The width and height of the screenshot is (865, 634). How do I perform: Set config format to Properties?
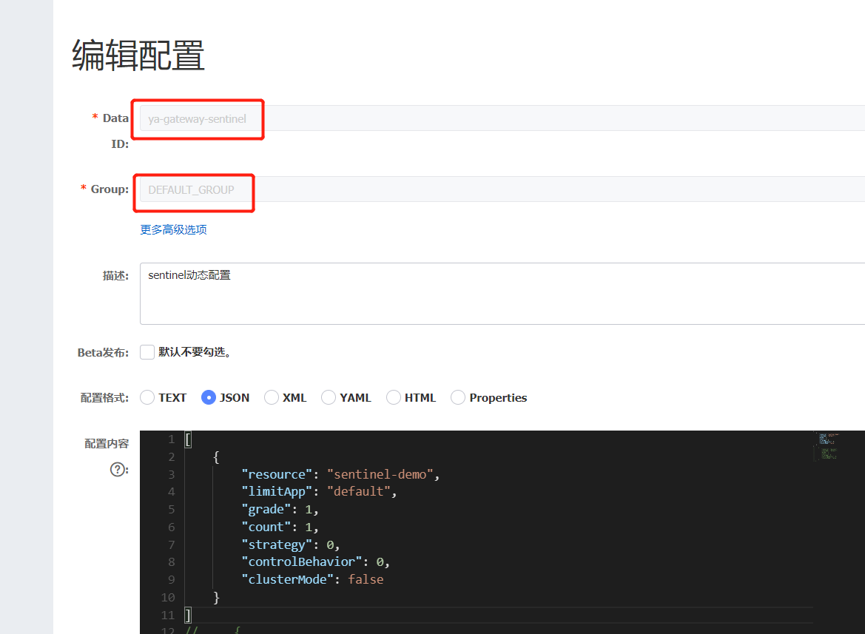click(458, 397)
